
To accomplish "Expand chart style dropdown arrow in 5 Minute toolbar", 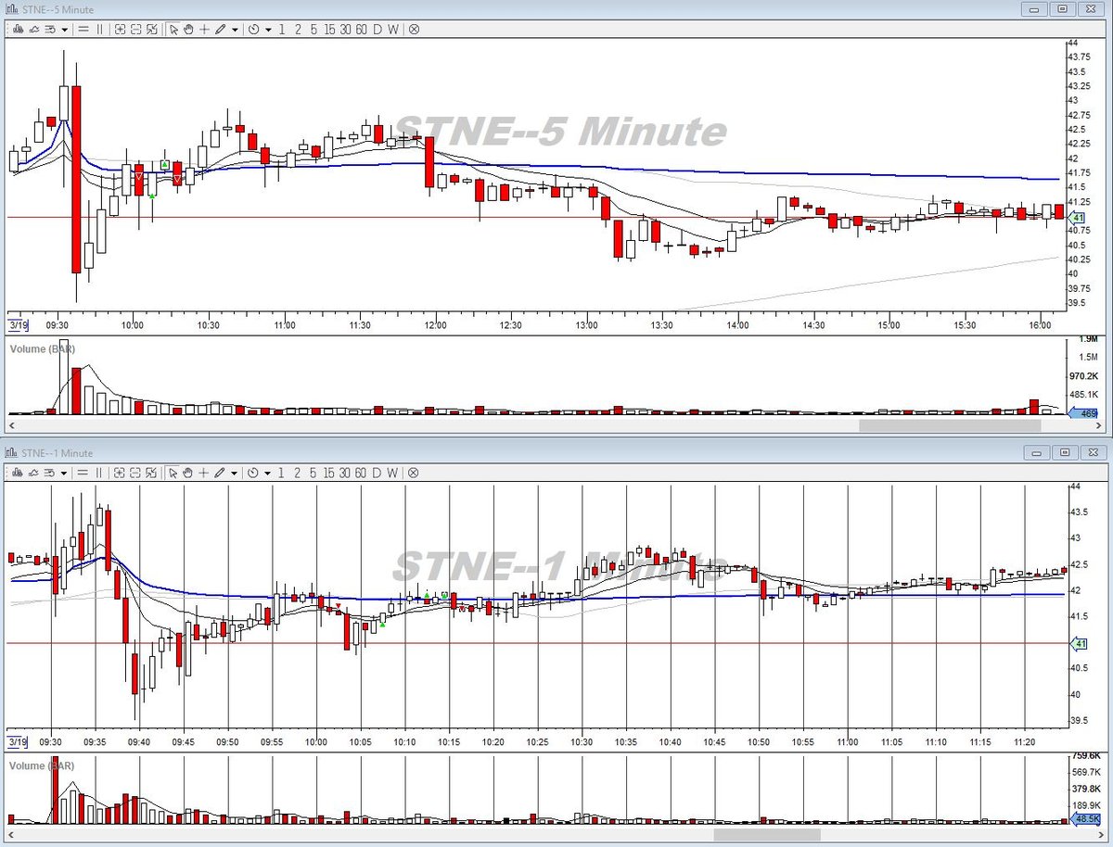I will coord(64,29).
